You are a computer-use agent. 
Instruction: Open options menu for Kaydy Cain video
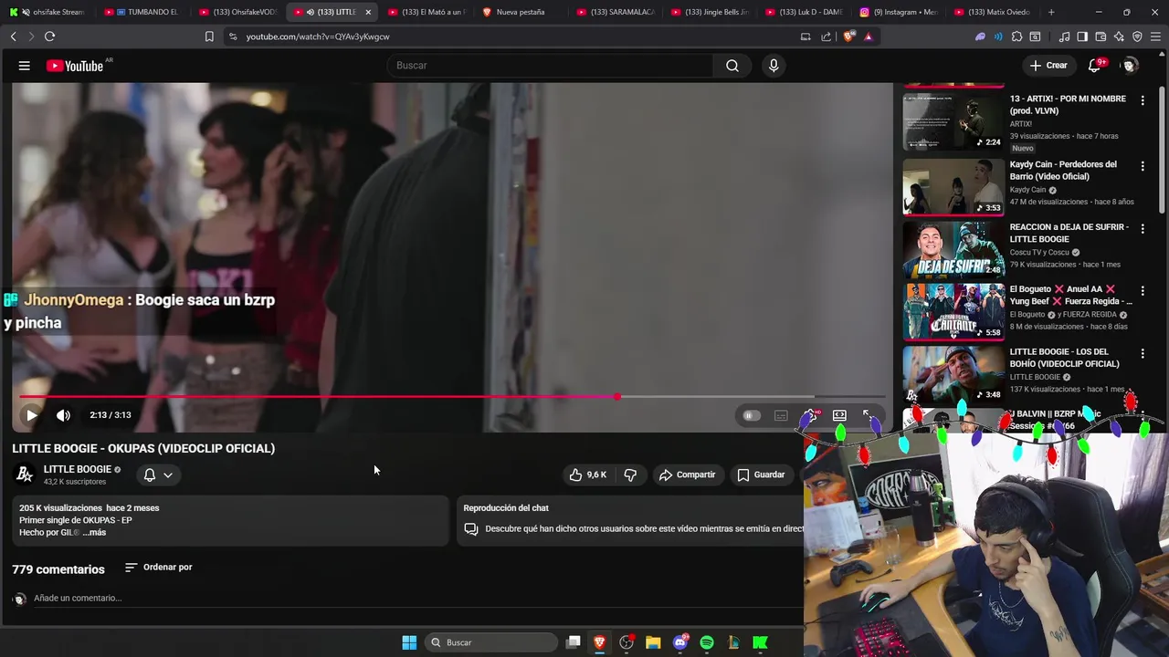coord(1142,166)
